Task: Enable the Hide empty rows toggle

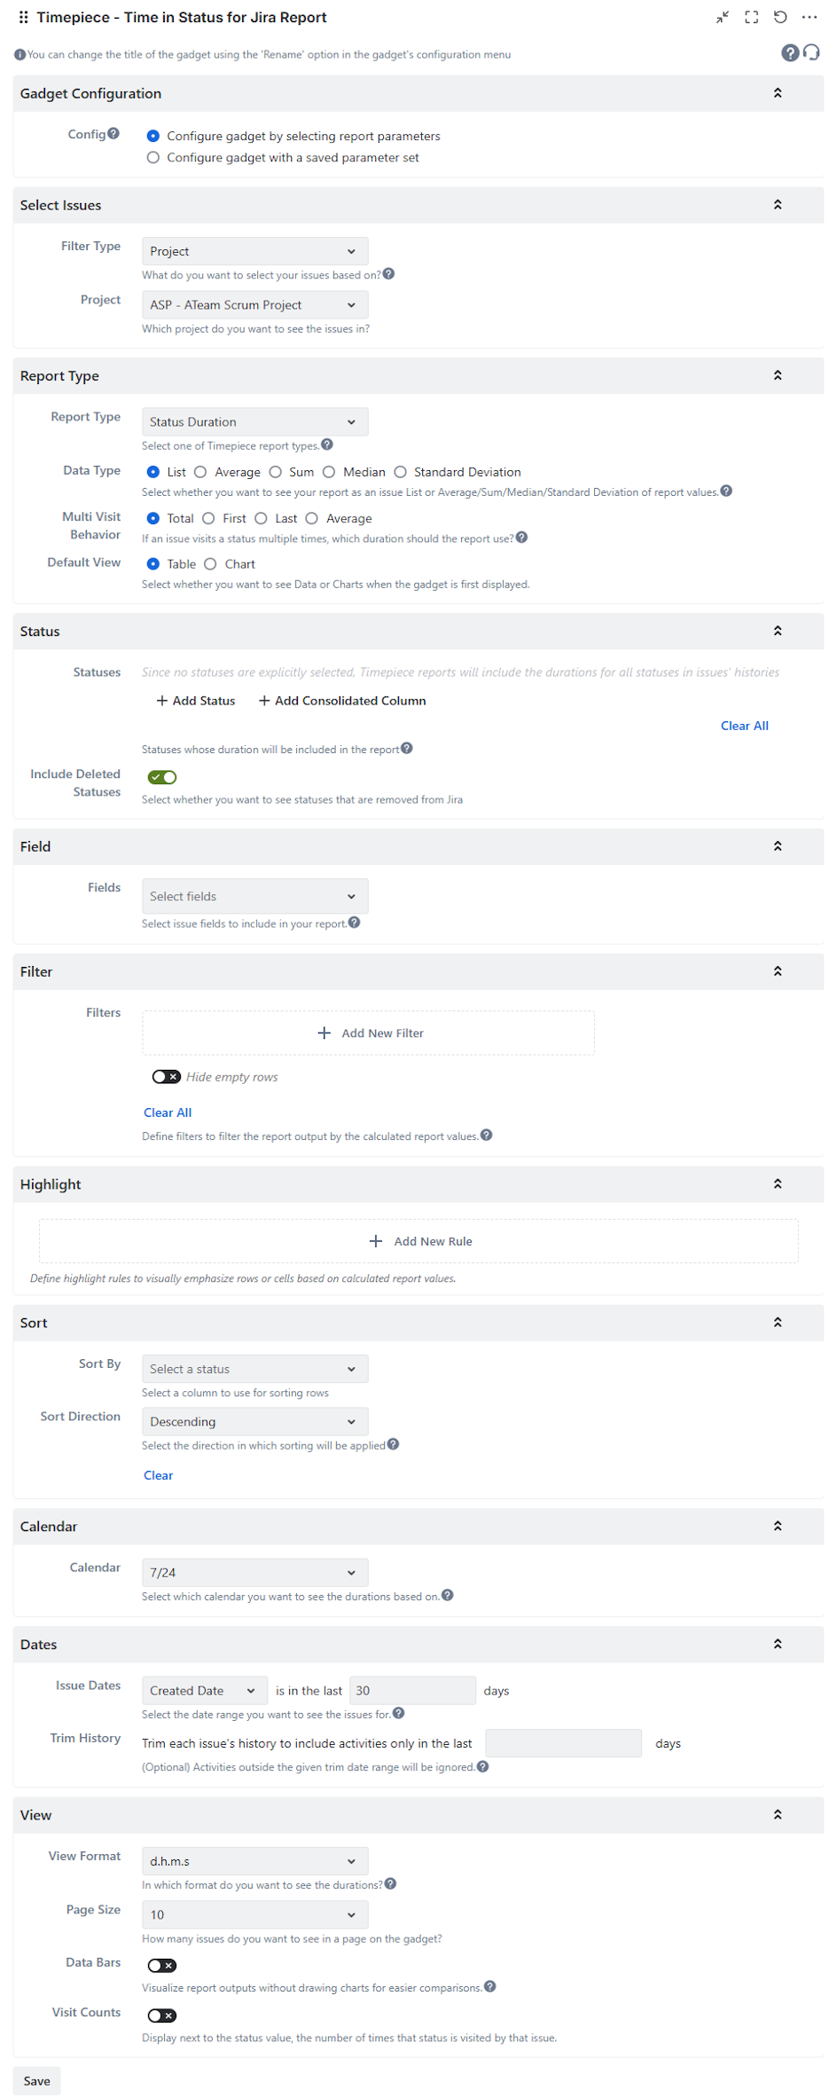Action: pyautogui.click(x=166, y=1076)
